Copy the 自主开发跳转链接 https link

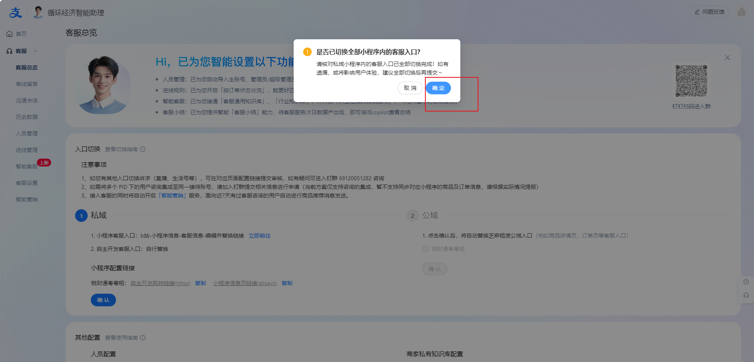click(200, 283)
